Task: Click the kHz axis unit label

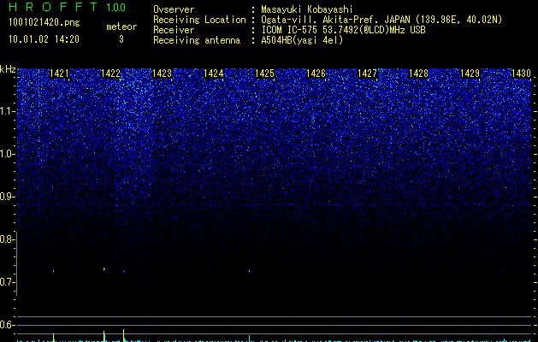Action: pos(8,69)
